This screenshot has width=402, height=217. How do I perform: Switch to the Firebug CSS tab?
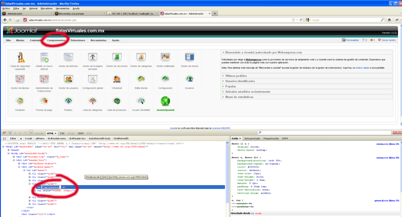62,134
